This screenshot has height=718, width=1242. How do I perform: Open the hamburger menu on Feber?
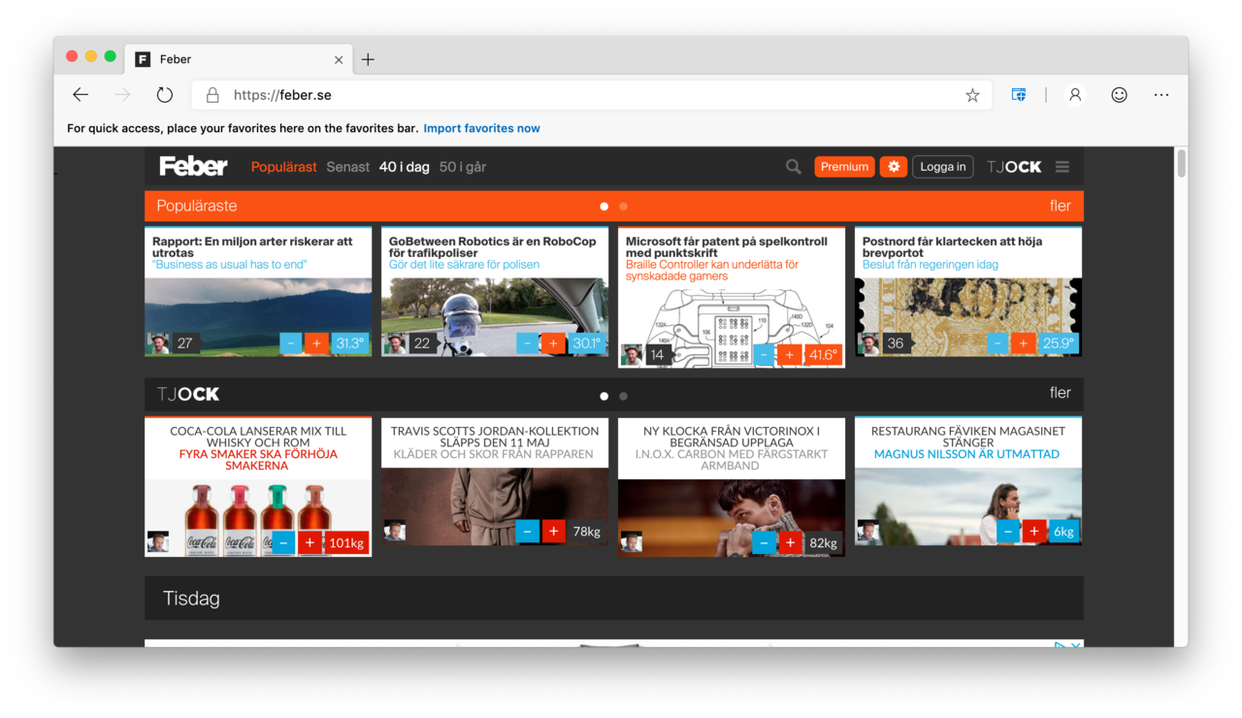click(x=1062, y=166)
